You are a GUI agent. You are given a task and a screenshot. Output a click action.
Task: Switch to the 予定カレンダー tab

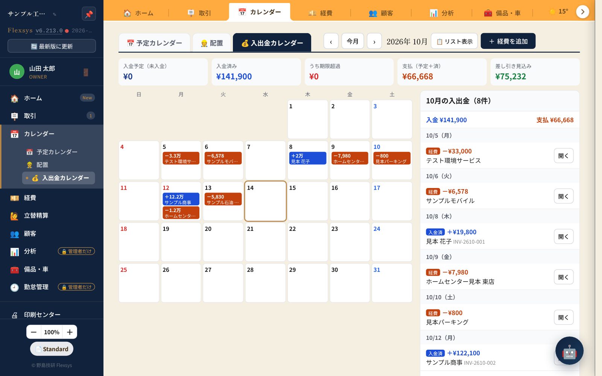[154, 43]
